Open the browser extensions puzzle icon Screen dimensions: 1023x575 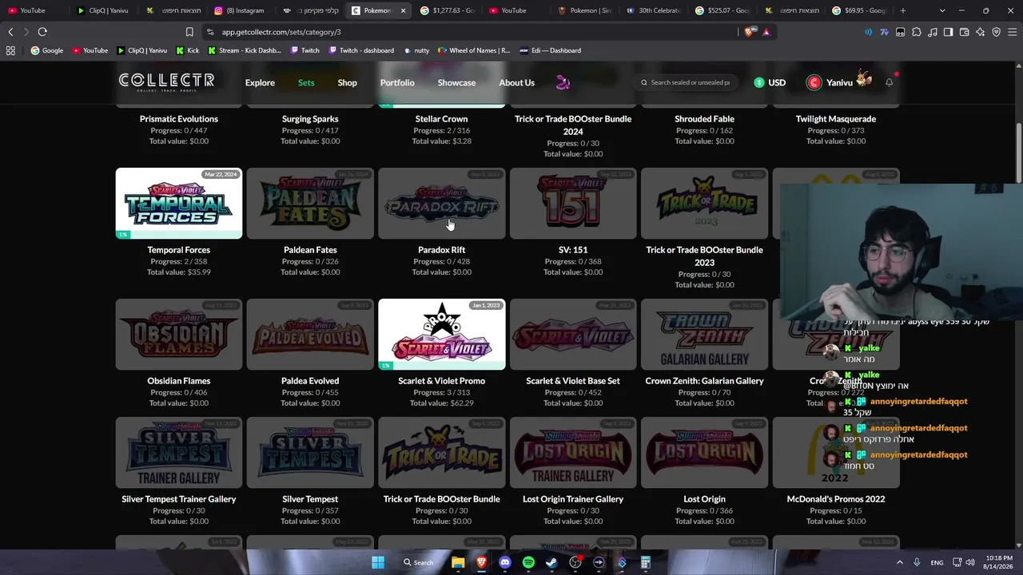(916, 32)
